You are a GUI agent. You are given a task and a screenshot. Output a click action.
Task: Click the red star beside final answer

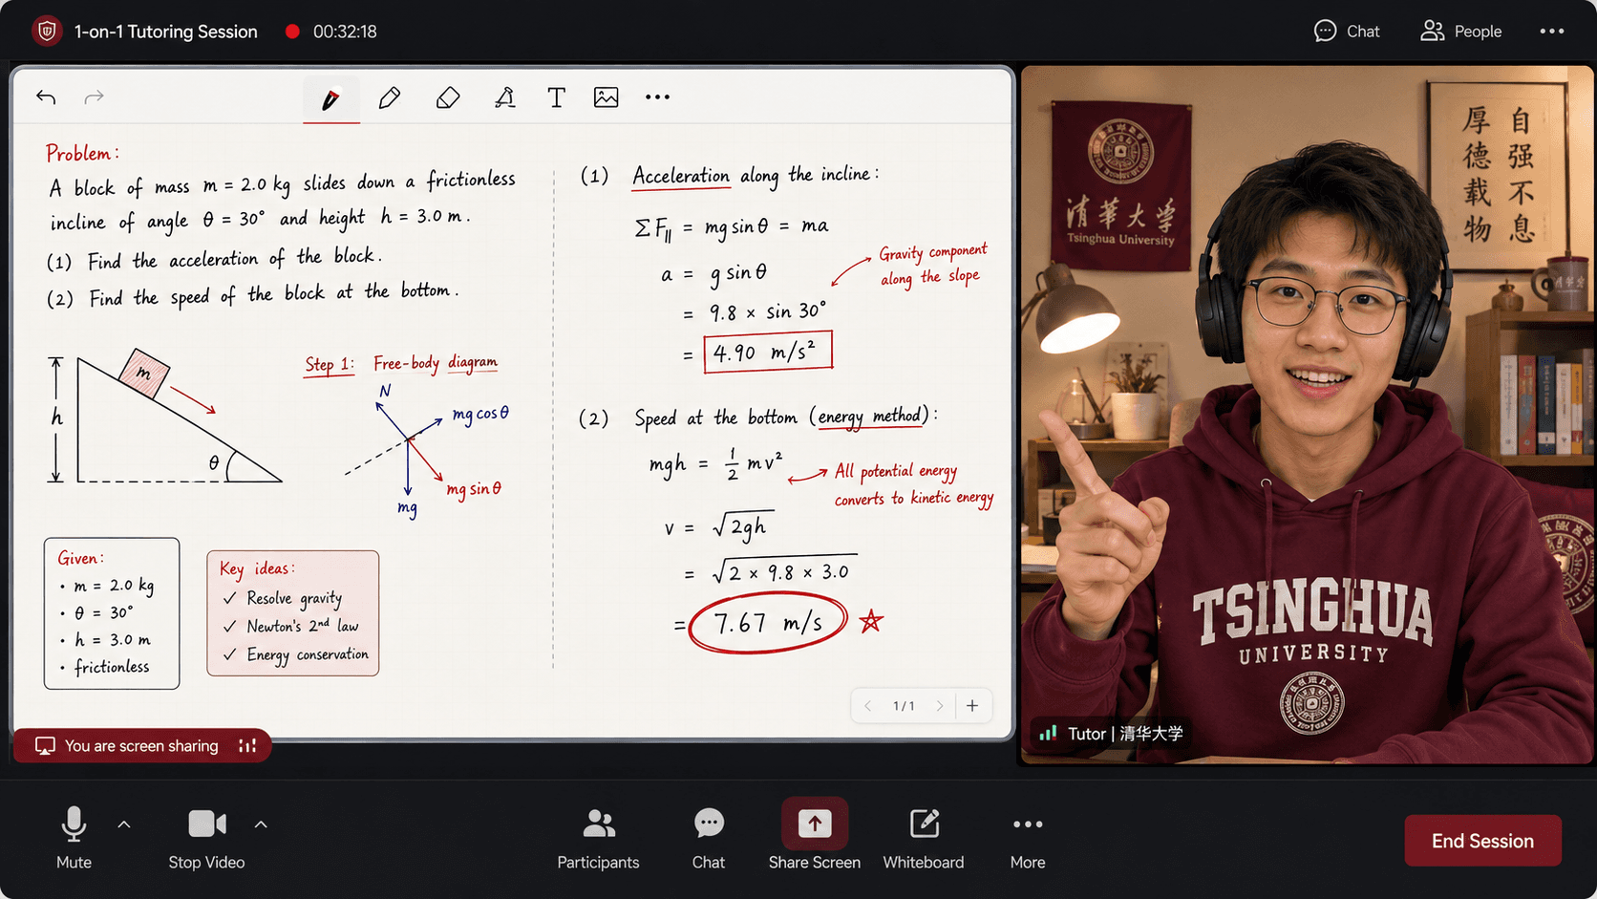click(871, 622)
